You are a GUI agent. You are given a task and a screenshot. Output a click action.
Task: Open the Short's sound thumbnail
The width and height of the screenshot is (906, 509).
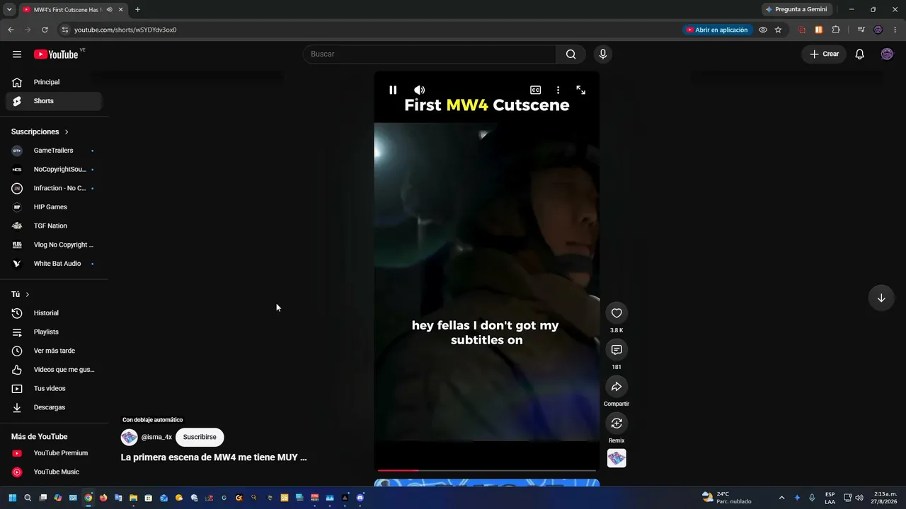pos(617,458)
